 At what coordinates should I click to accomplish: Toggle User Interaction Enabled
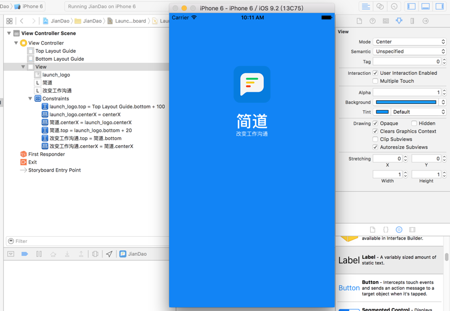[375, 73]
